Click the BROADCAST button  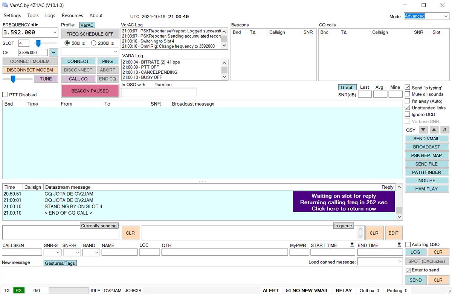(427, 147)
